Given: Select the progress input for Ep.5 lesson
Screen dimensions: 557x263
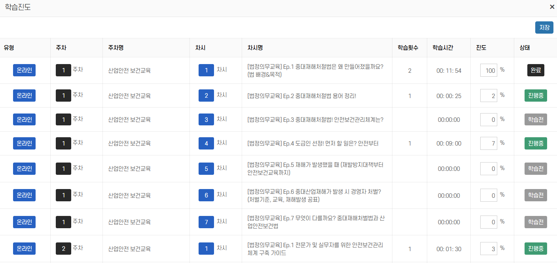Looking at the screenshot, I should 489,168.
